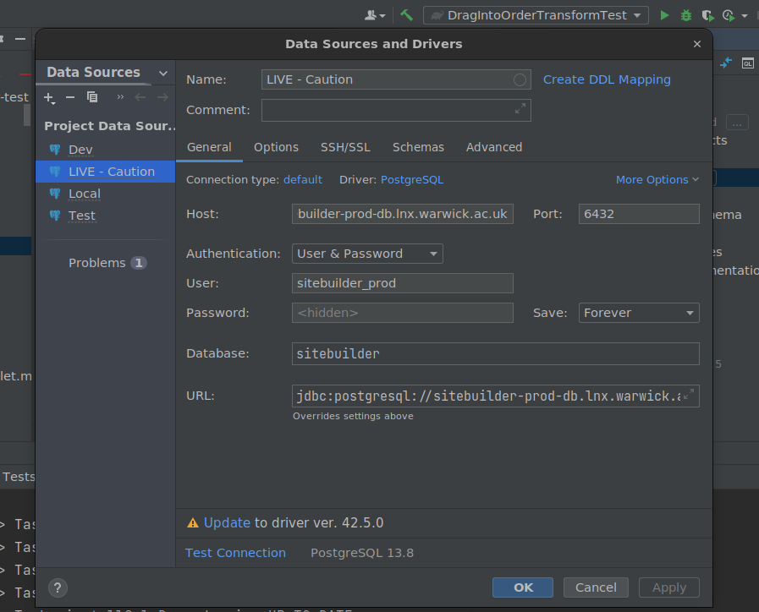Click the Profiler run icon in toolbar

coord(729,15)
